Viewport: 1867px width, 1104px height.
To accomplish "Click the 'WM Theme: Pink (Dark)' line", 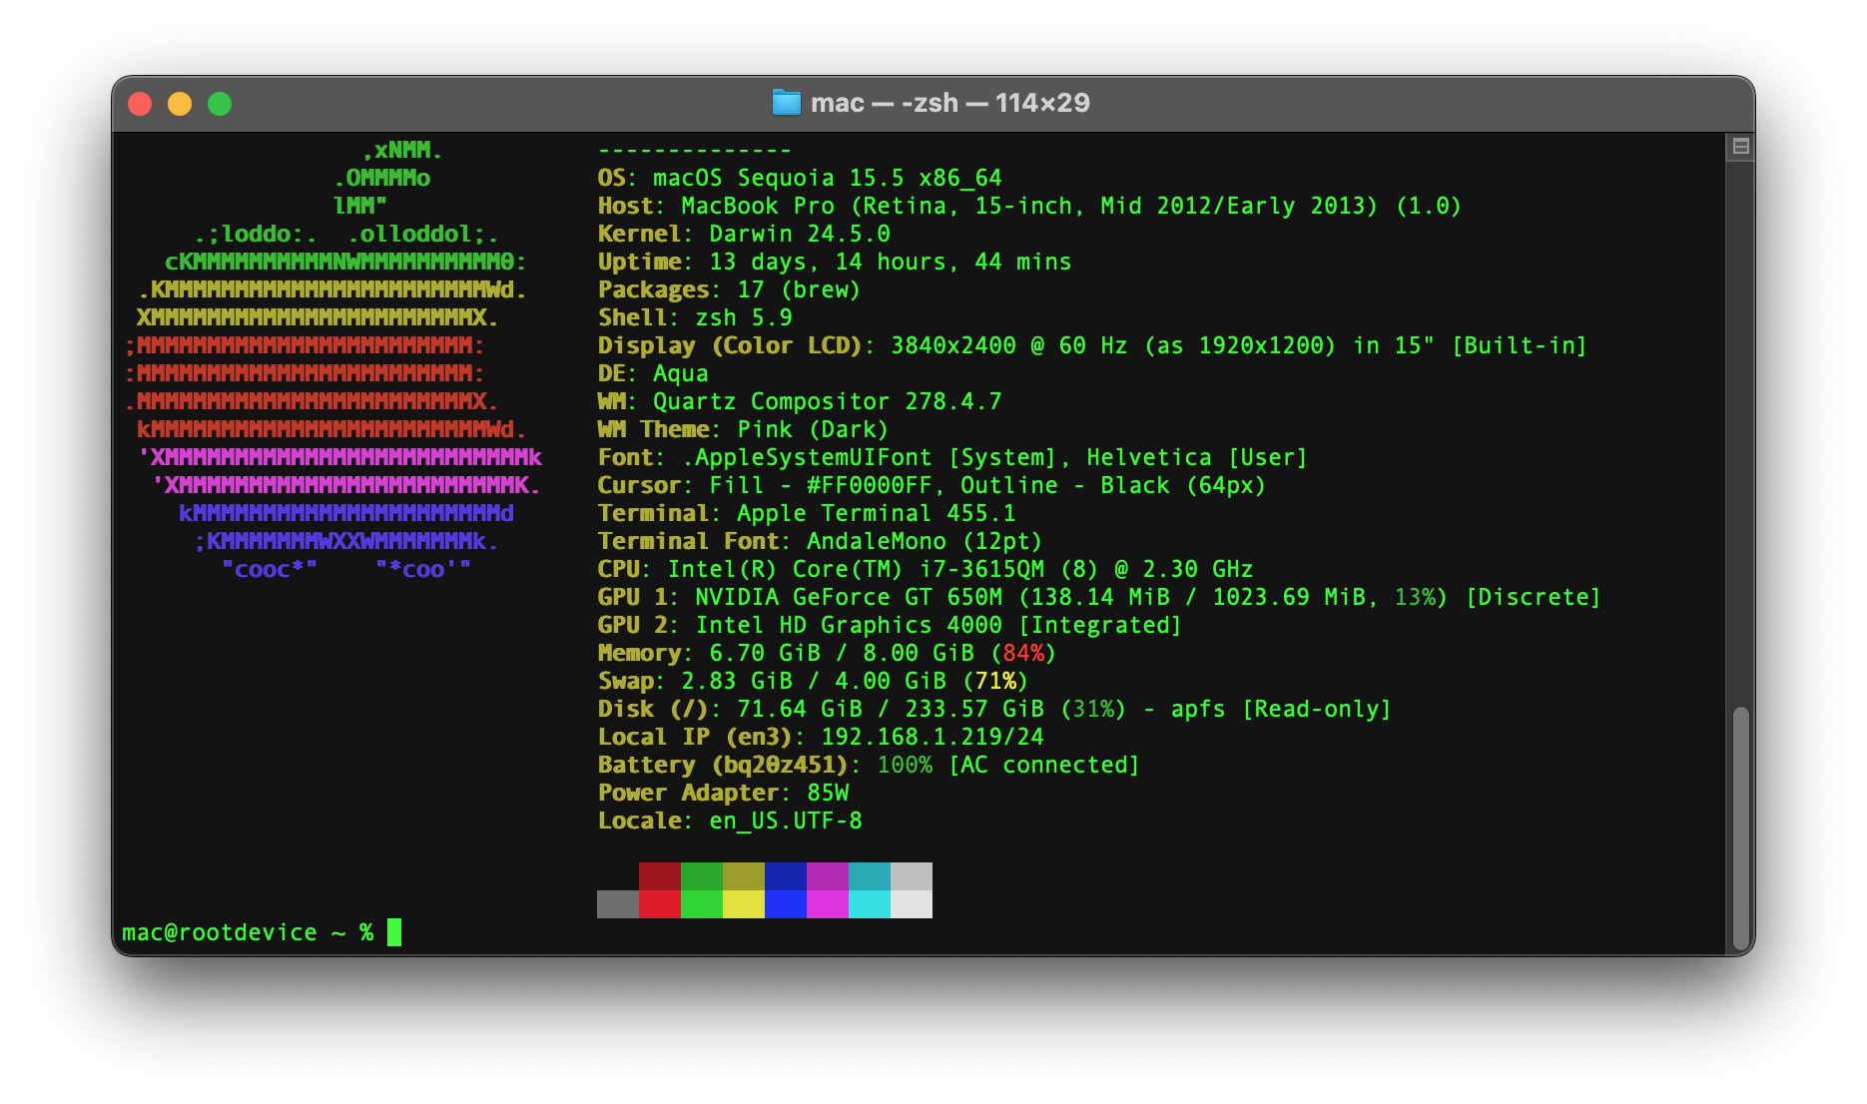I will 743,429.
